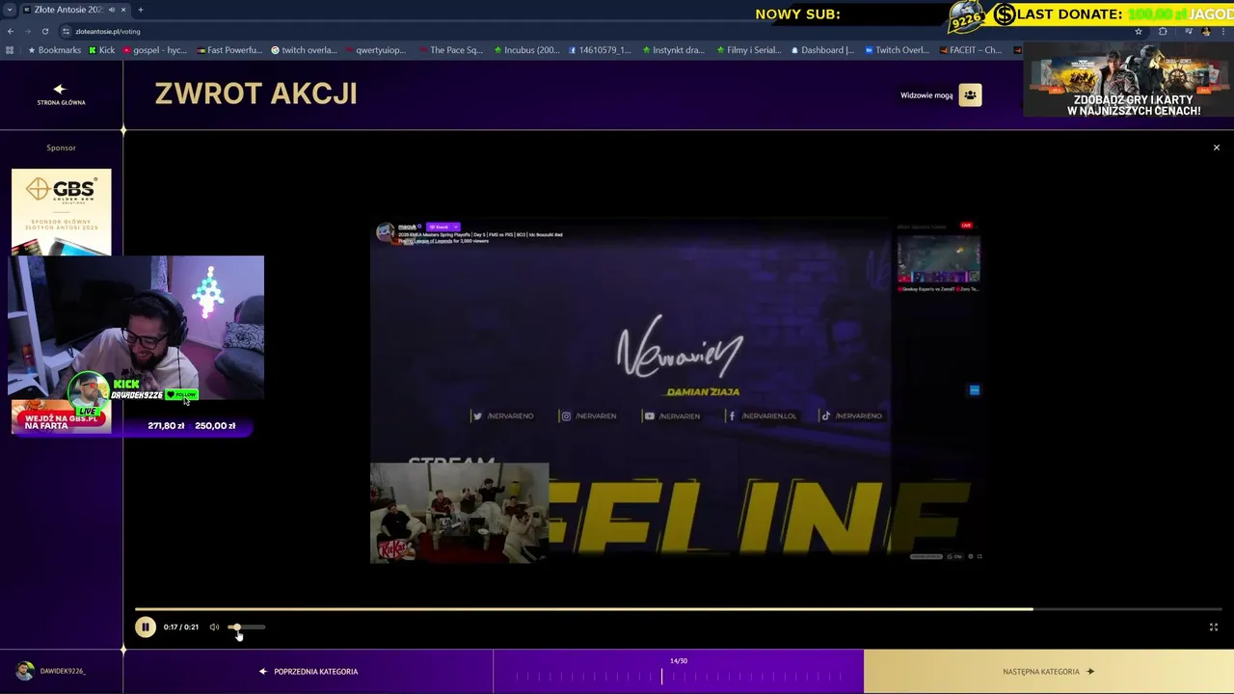Open the Twitch Overl... bookmark
The height and width of the screenshot is (694, 1234).
[x=897, y=50]
